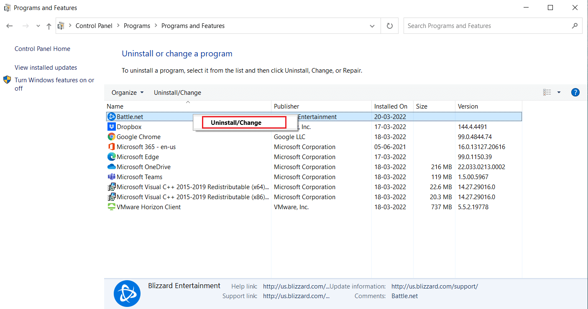Click version 5.5.2.19778 cell
This screenshot has height=309, width=588.
[x=473, y=207]
